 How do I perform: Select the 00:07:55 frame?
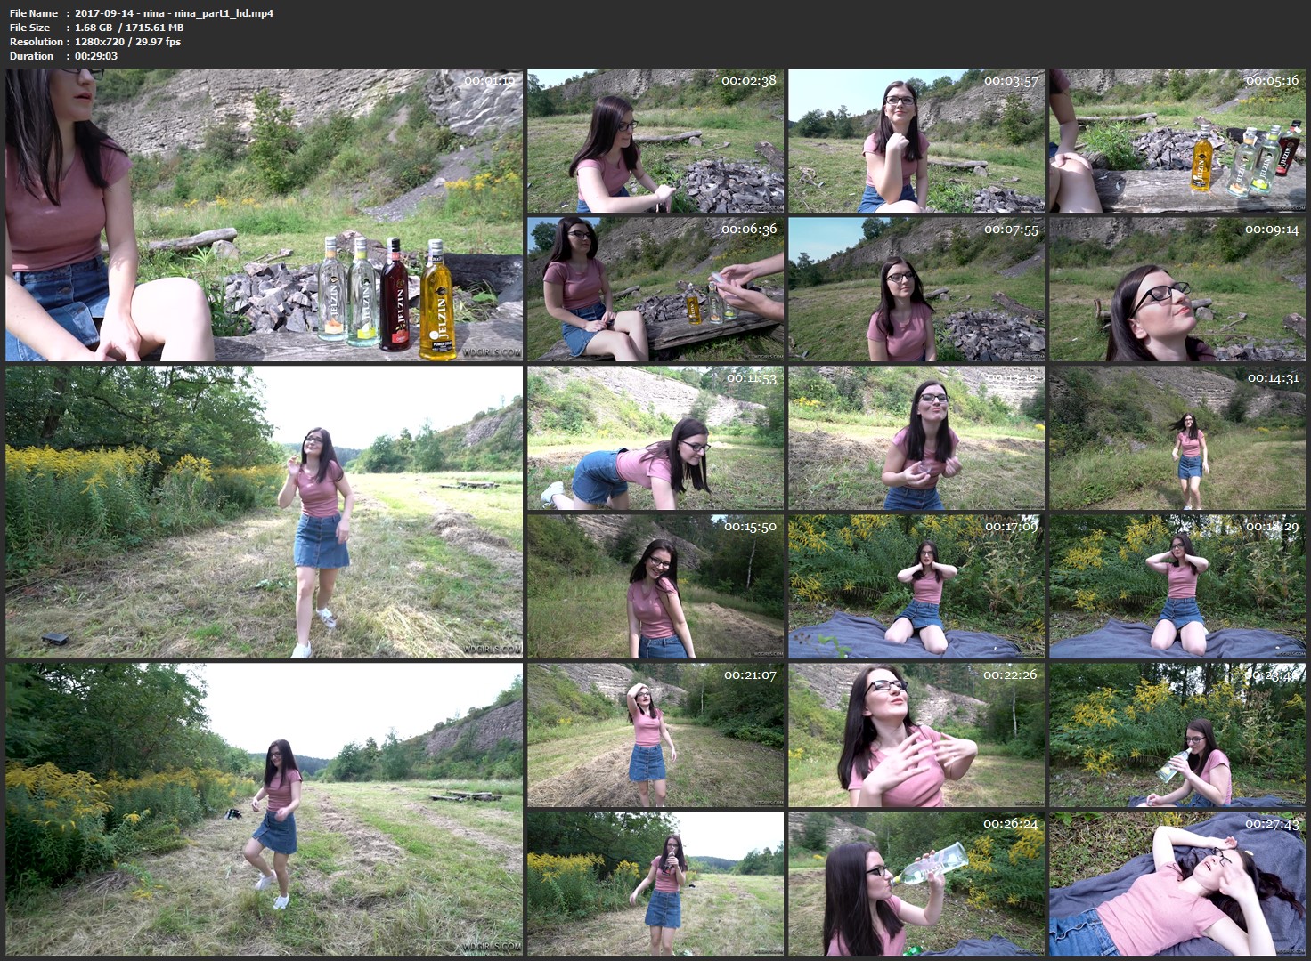click(x=916, y=289)
